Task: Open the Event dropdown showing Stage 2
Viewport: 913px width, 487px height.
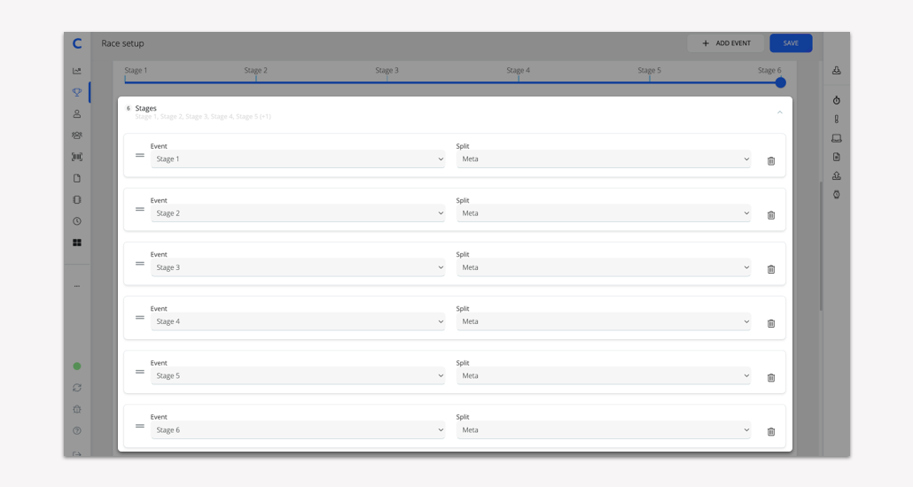Action: 298,213
